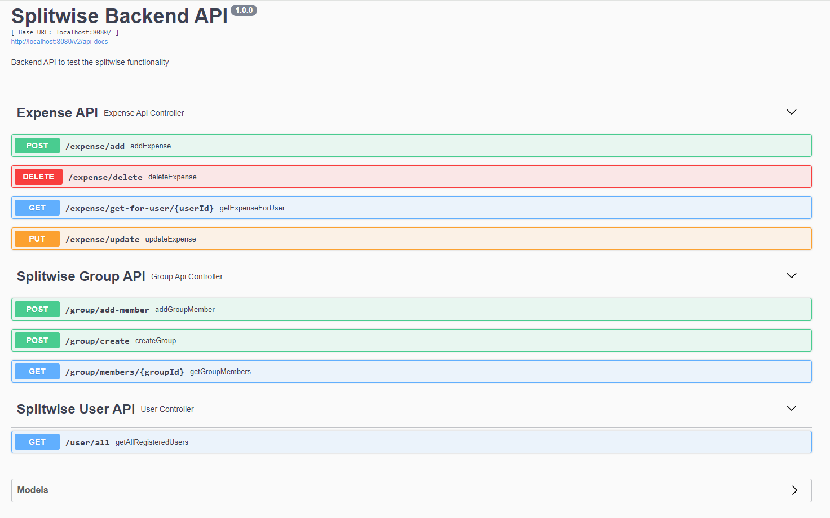Open the /user/all endpoint path
This screenshot has width=830, height=518.
pos(87,442)
